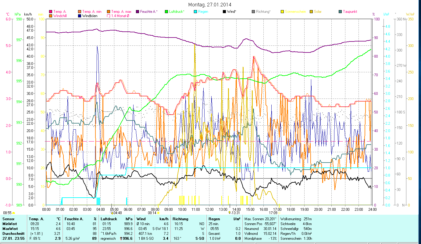Click the 15:15 maximum temperature time
The image size is (421, 244).
tap(34, 229)
